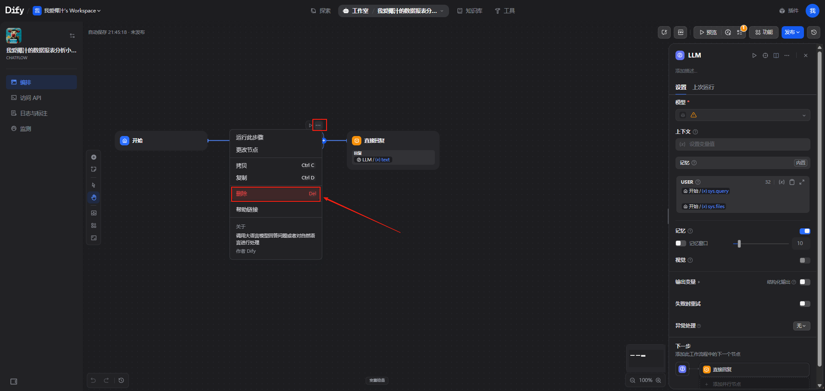The image size is (825, 391).
Task: Select 更改节点 in the context menu
Action: coord(276,150)
